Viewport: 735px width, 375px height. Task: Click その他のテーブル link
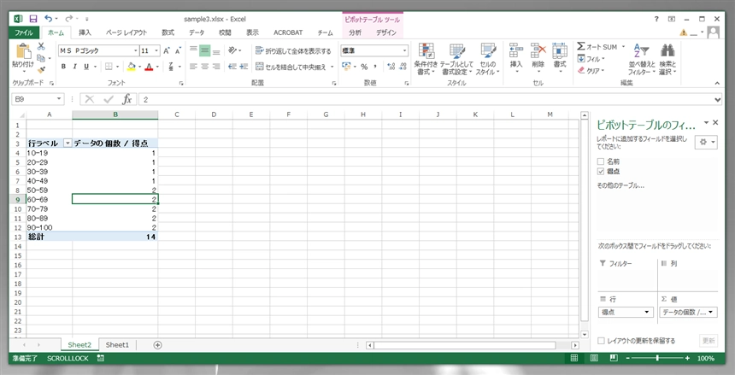620,185
